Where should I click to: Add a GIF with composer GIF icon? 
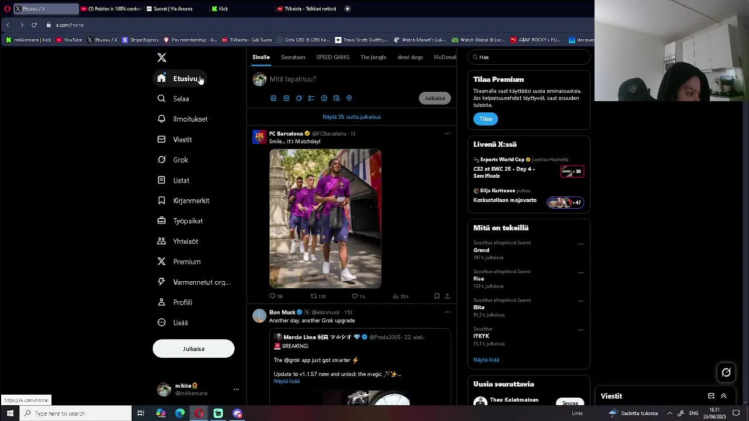(x=286, y=98)
